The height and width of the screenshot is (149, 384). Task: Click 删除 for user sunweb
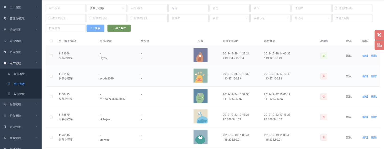click(x=374, y=137)
